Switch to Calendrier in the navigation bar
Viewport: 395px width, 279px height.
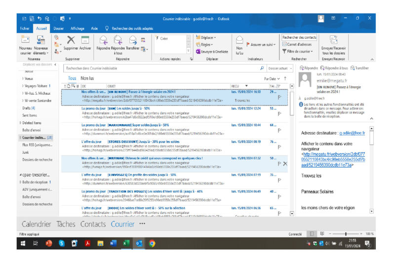coord(36,224)
